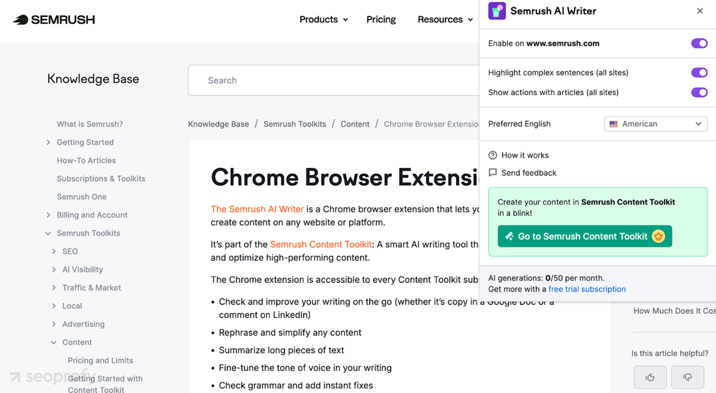Image resolution: width=716 pixels, height=393 pixels.
Task: Open the Preferred English dropdown
Action: (x=655, y=123)
